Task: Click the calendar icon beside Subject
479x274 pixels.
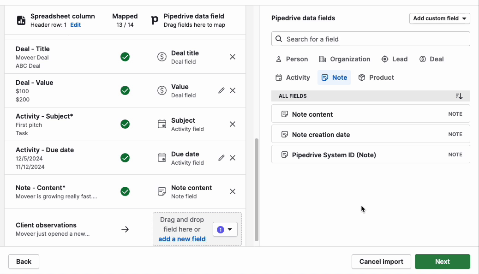Action: pos(162,124)
